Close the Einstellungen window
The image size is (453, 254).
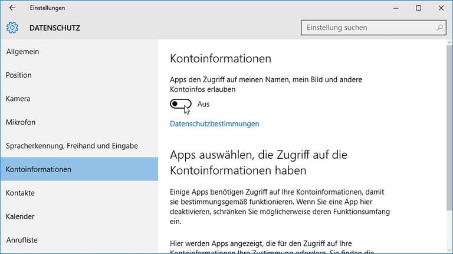[x=441, y=8]
